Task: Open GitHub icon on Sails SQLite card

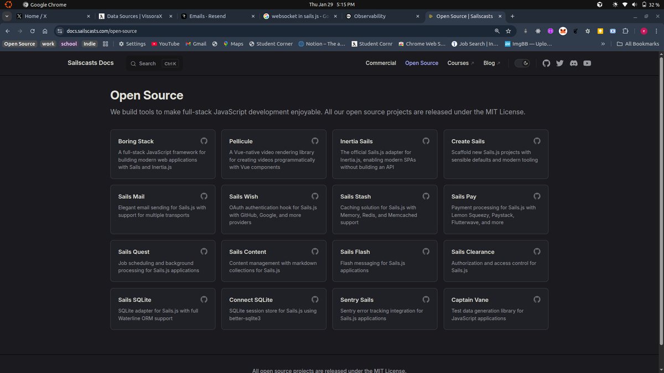Action: pyautogui.click(x=204, y=300)
